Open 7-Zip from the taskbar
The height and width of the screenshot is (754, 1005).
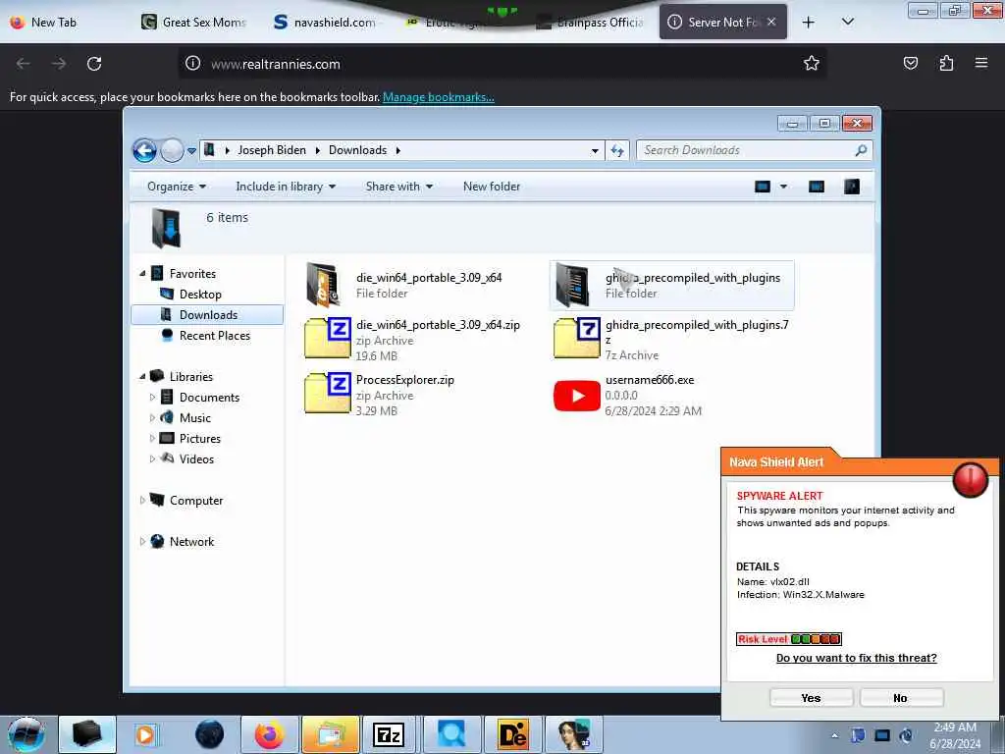(x=389, y=734)
